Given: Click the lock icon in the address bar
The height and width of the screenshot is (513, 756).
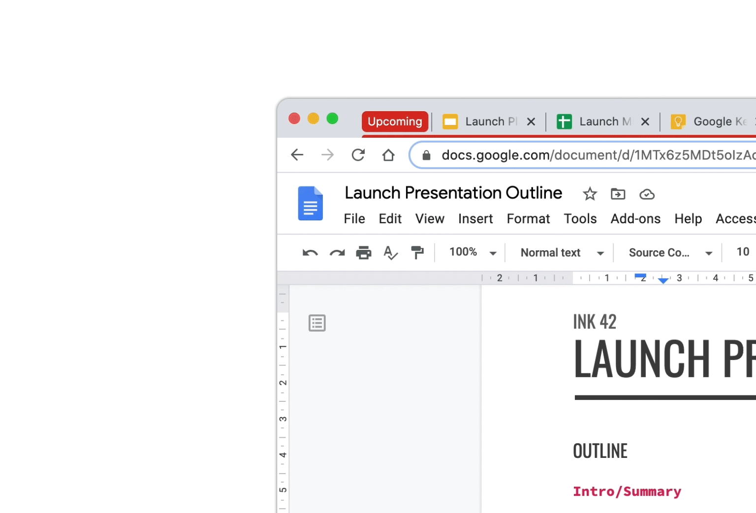Looking at the screenshot, I should (x=426, y=155).
